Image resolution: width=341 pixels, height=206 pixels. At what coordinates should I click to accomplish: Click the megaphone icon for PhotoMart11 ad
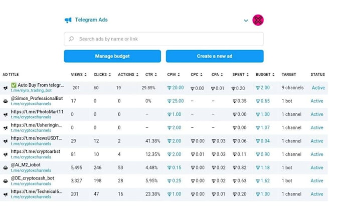(x=6, y=114)
